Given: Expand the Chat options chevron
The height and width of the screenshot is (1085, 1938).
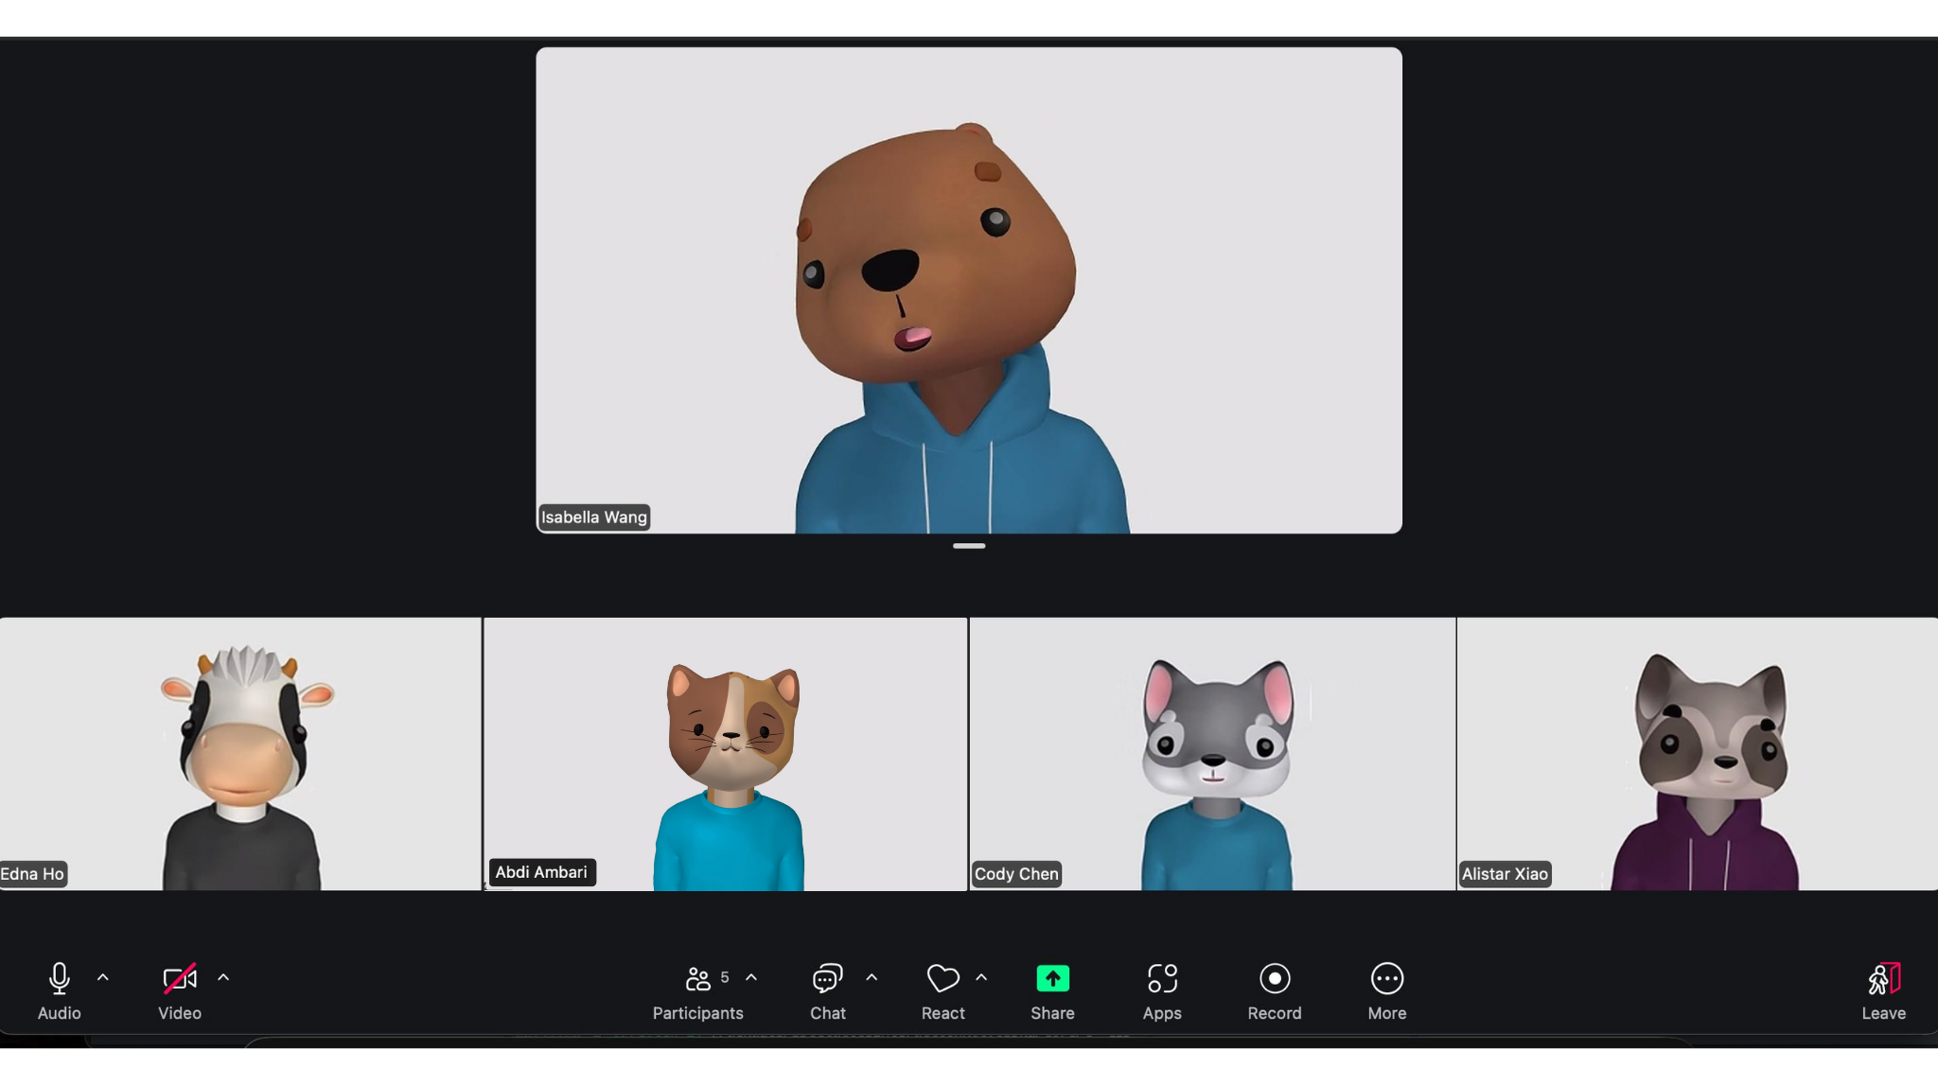Looking at the screenshot, I should click(x=872, y=977).
